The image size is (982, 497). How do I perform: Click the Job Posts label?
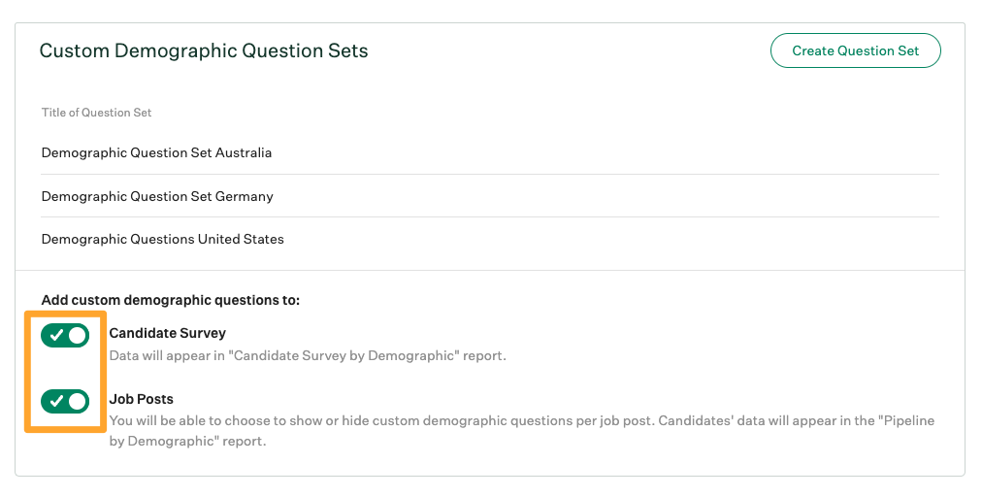(141, 399)
